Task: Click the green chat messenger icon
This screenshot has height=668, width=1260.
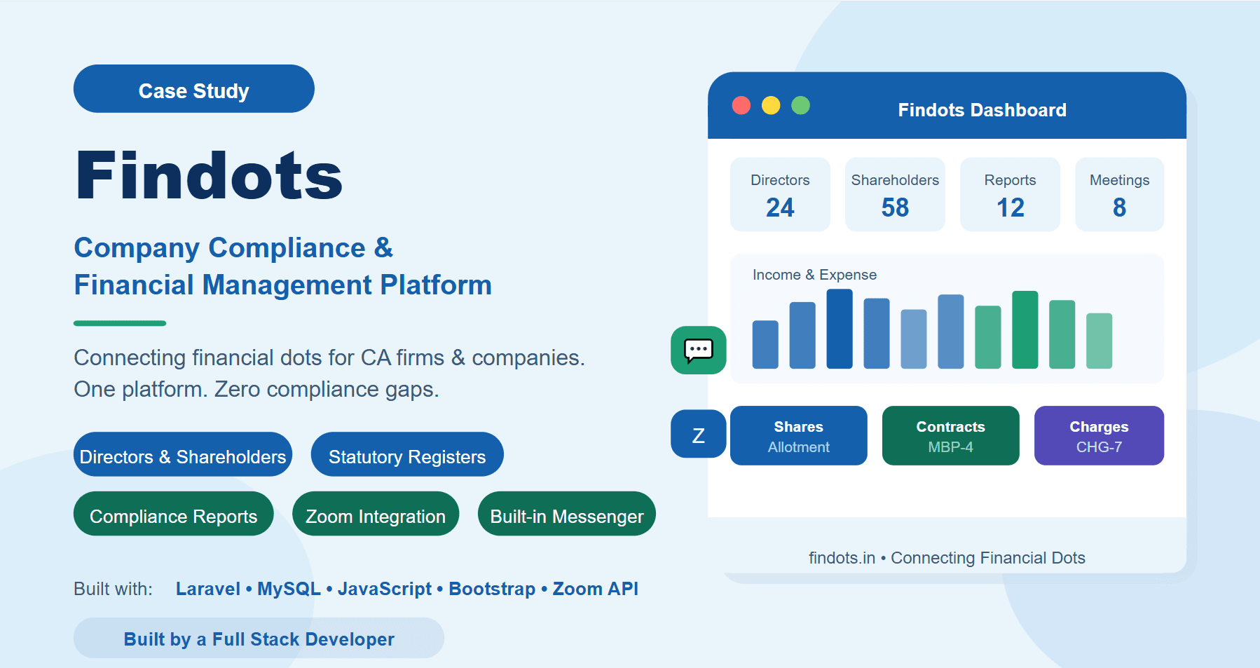Action: pos(699,350)
